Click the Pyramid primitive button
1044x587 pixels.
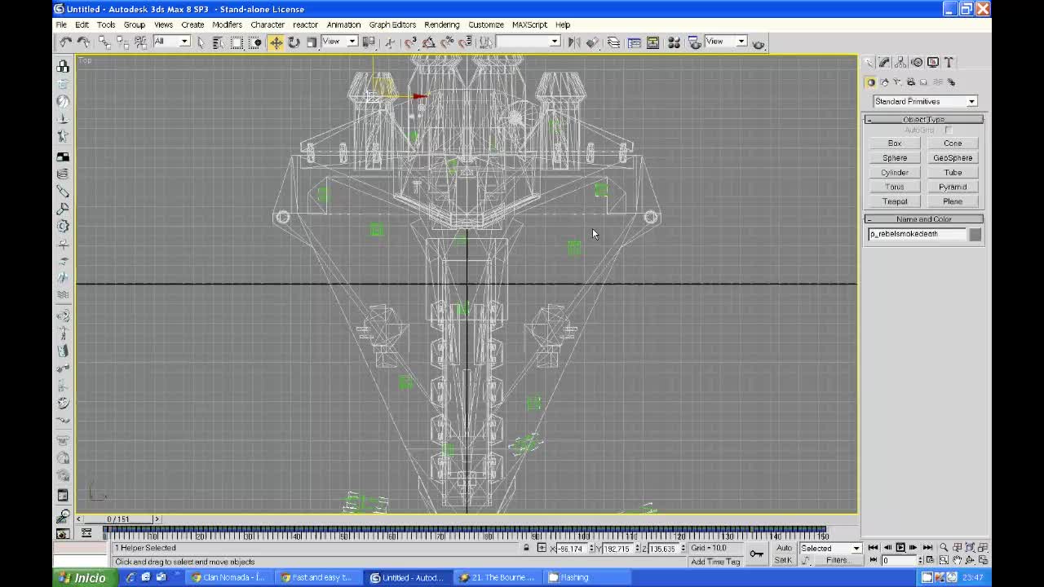coord(953,187)
